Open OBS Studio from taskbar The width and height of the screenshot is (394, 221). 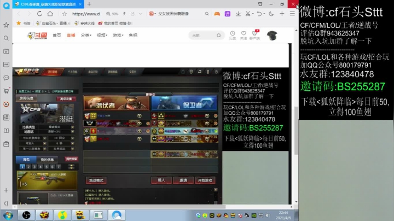click(26, 215)
